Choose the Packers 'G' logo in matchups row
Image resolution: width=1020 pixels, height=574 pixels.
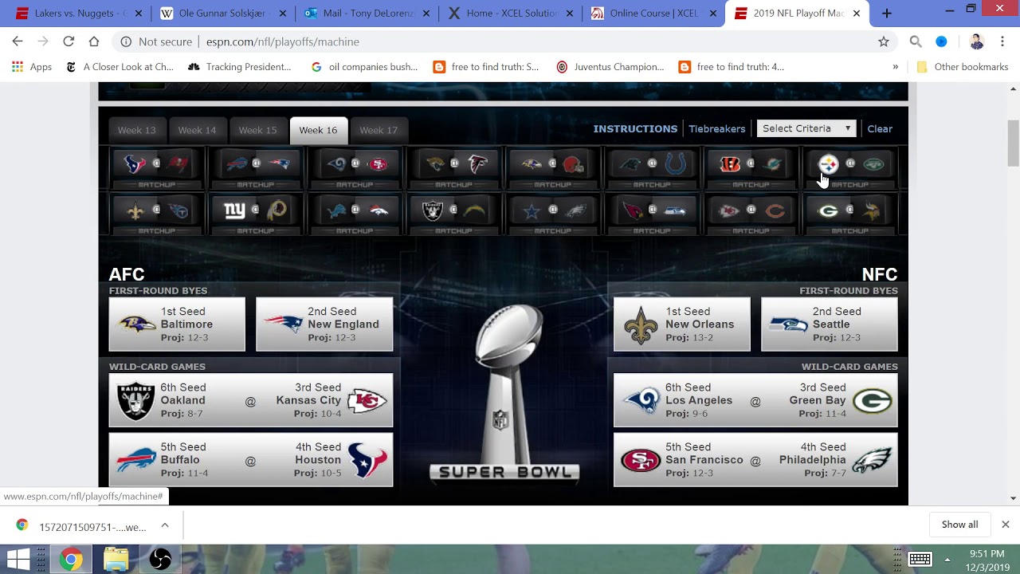[x=829, y=210]
